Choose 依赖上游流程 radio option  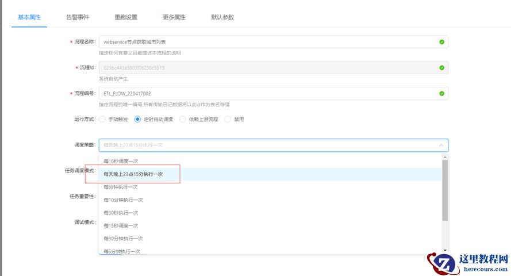[x=183, y=120]
